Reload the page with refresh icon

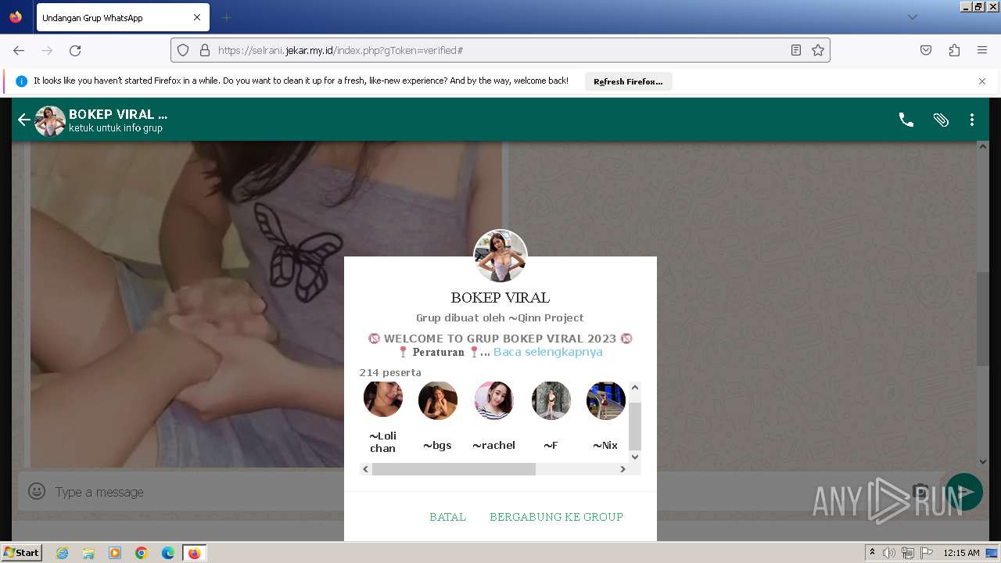[75, 50]
